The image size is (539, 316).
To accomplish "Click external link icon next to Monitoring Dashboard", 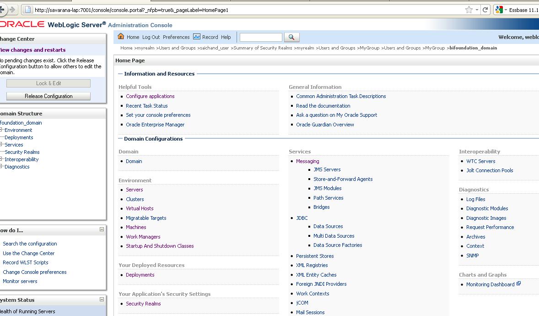I will (519, 283).
